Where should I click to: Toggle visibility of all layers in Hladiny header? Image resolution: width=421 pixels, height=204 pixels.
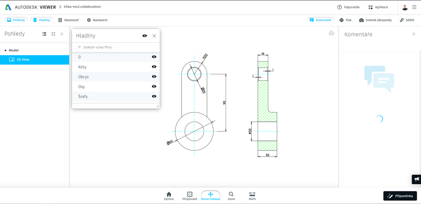click(x=145, y=36)
